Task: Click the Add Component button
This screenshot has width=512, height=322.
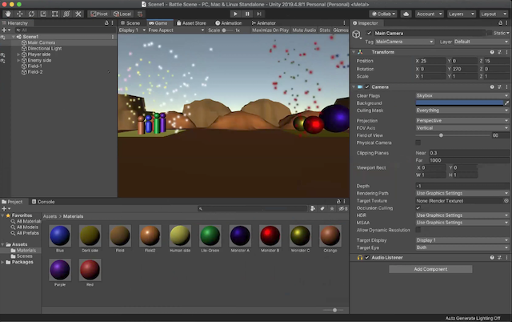Action: click(430, 269)
